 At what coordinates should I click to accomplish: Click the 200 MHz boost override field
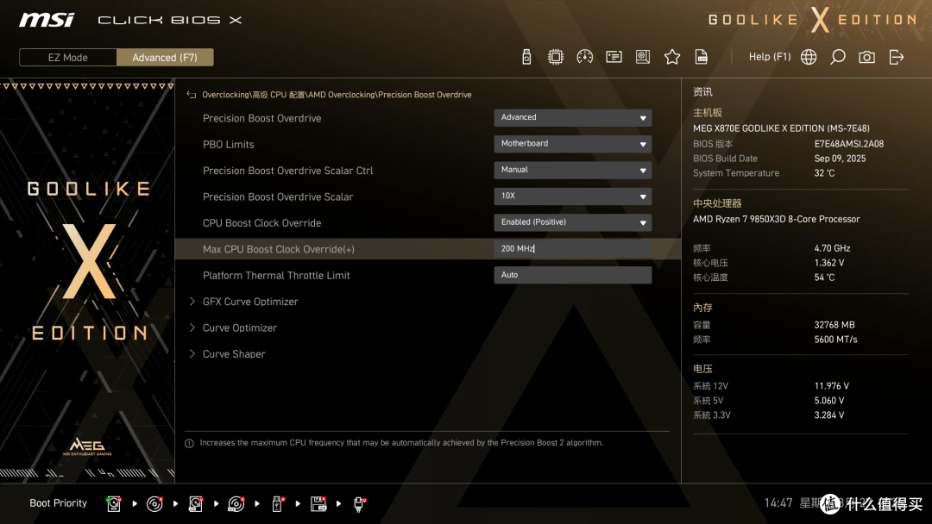click(572, 249)
